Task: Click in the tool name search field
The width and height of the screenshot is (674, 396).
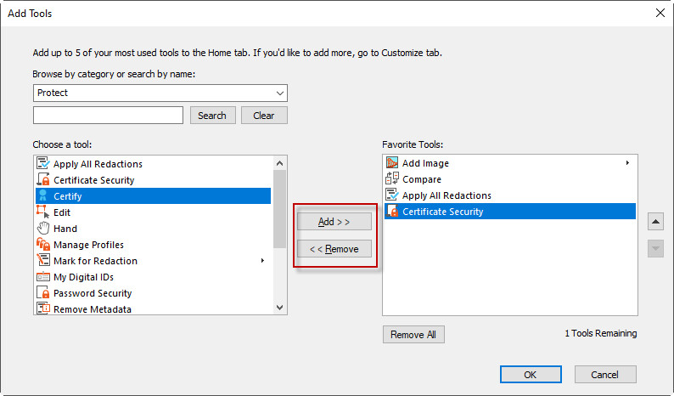Action: coord(108,116)
